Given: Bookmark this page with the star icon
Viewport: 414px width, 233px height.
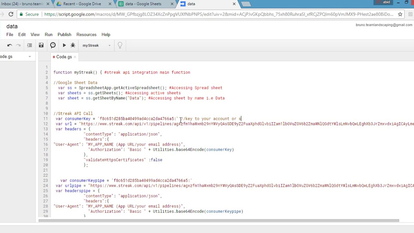Looking at the screenshot, I should coord(400,14).
